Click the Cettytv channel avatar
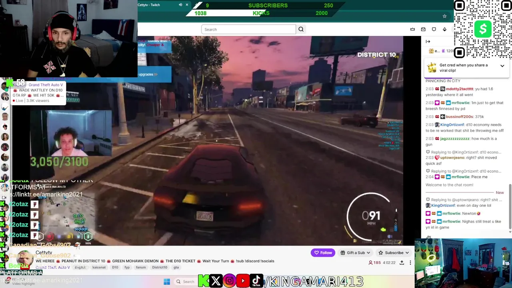 pyautogui.click(x=24, y=259)
